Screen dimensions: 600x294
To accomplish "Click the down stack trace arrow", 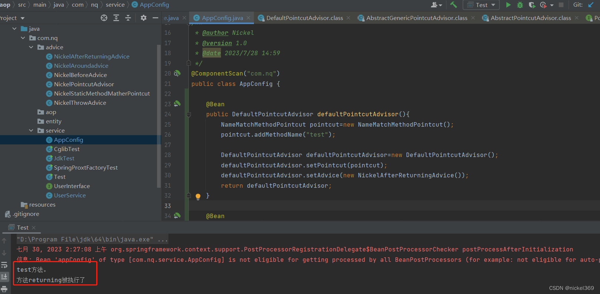I will pyautogui.click(x=4, y=253).
